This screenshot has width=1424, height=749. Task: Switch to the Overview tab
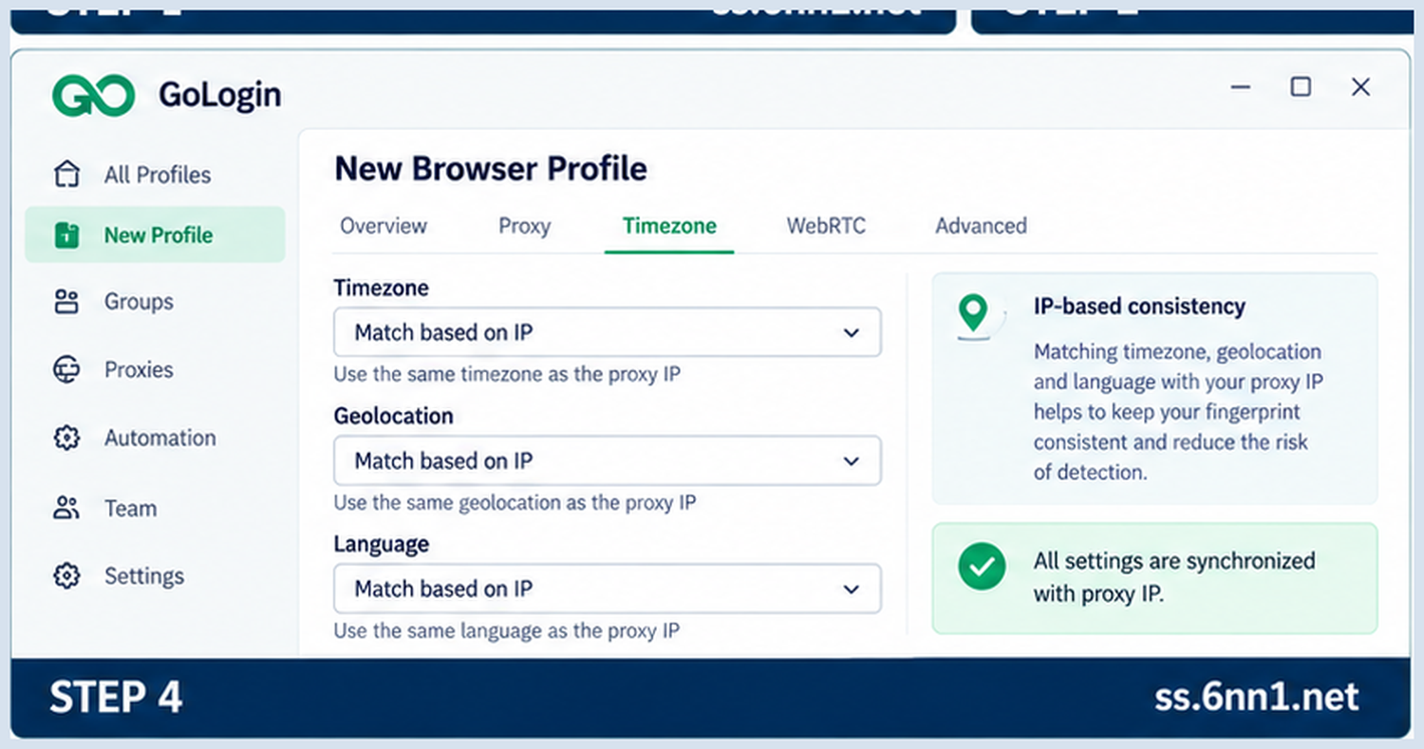(384, 226)
